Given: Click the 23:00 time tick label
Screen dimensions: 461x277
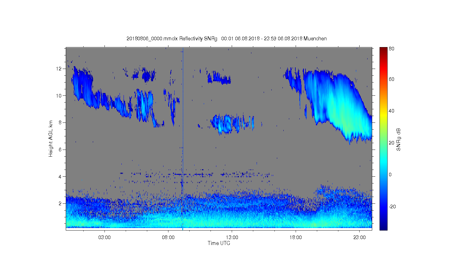Looking at the screenshot, I should pos(360,238).
